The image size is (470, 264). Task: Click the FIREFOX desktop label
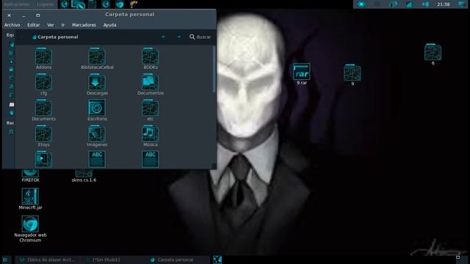click(30, 180)
